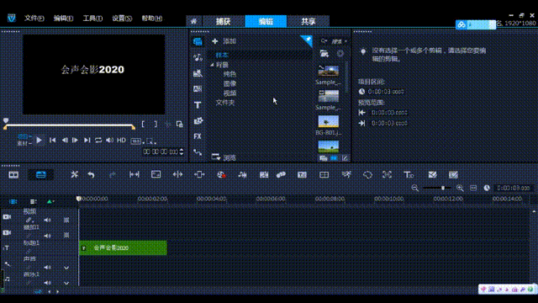Toggle HD preview mode
538x303 pixels.
121,141
